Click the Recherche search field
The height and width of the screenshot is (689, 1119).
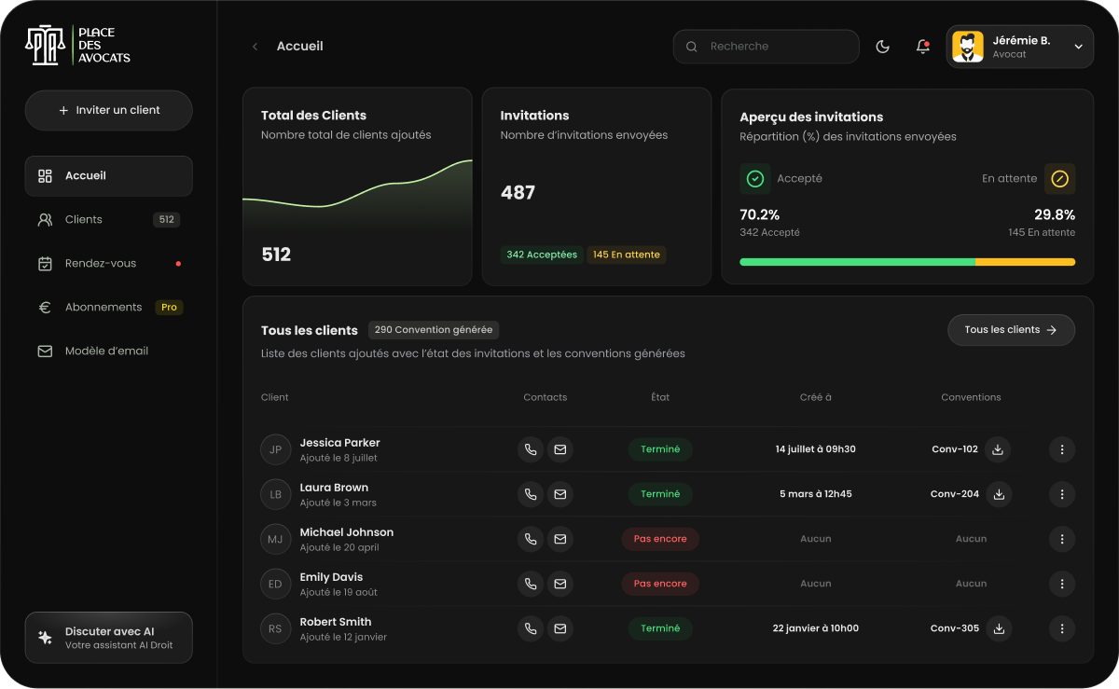766,47
